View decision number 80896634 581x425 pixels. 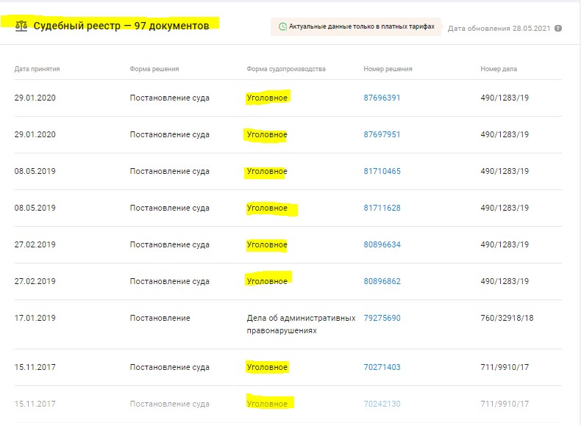pyautogui.click(x=382, y=245)
